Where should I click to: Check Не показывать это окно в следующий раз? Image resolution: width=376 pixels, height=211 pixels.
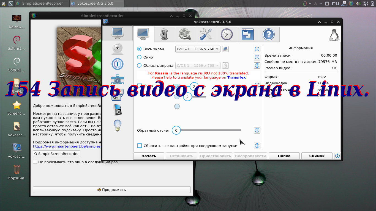tap(35, 162)
